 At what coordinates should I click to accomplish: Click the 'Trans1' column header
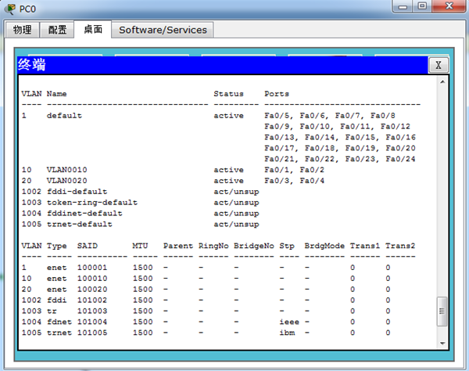pos(365,246)
